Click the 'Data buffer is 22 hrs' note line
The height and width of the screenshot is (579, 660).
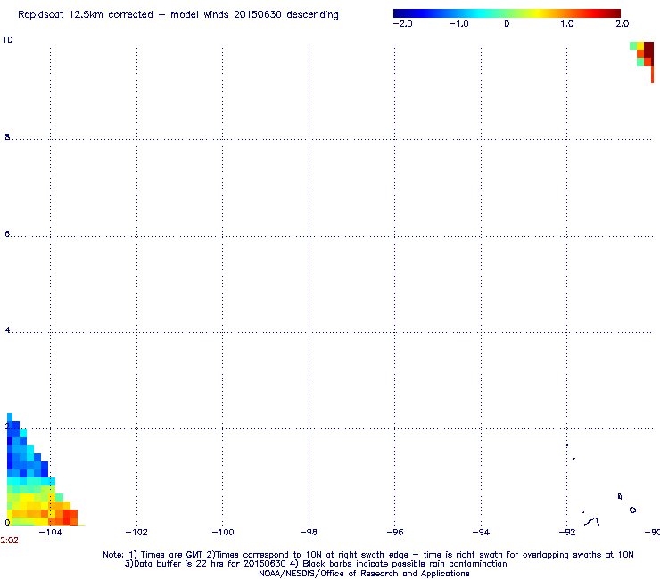[x=316, y=564]
